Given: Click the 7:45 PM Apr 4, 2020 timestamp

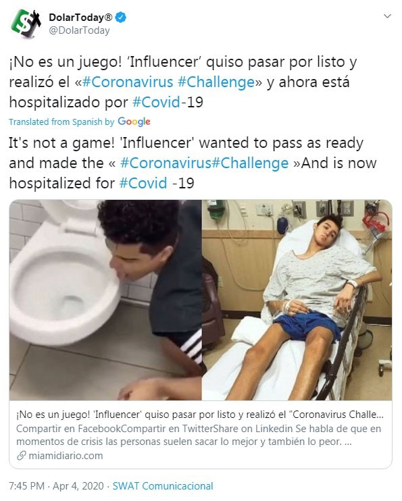Looking at the screenshot, I should [x=56, y=486].
